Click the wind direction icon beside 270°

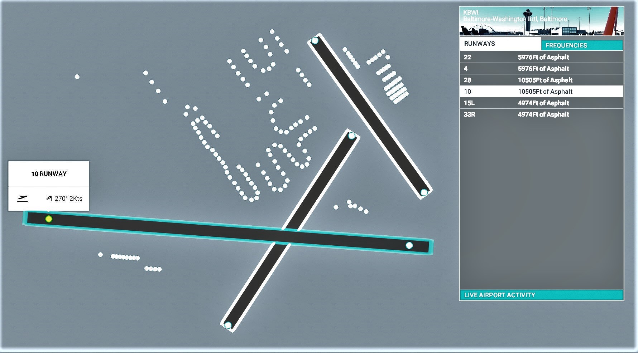(x=49, y=198)
